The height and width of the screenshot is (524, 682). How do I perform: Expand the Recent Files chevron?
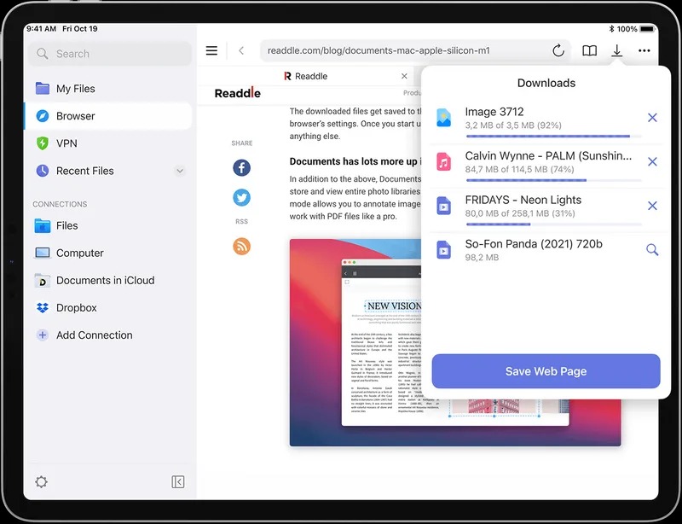(179, 171)
